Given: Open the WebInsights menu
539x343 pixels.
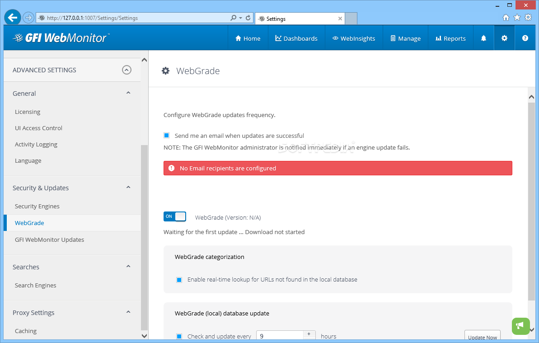Looking at the screenshot, I should [x=354, y=38].
